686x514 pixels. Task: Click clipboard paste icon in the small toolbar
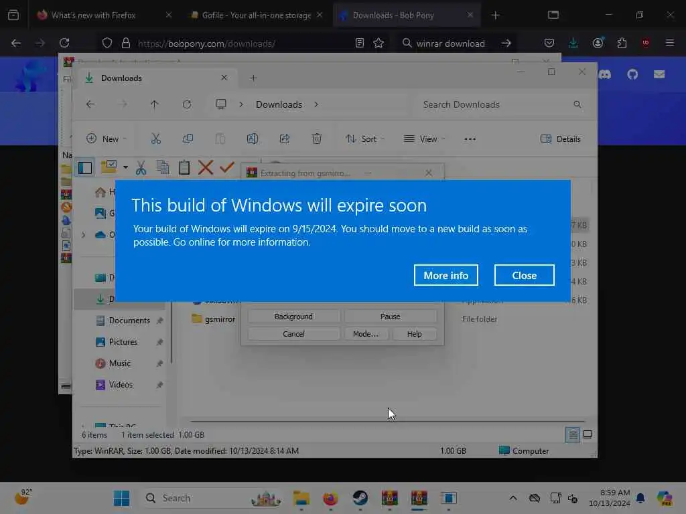(184, 168)
